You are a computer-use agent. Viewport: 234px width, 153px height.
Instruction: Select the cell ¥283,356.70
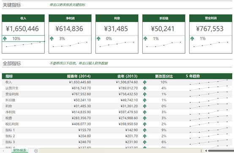81,118
